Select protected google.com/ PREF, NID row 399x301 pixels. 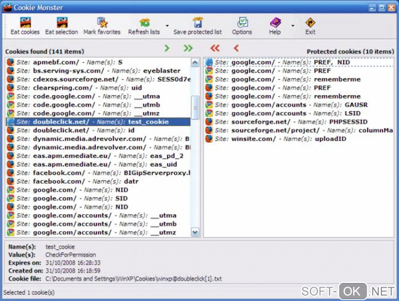pyautogui.click(x=299, y=62)
